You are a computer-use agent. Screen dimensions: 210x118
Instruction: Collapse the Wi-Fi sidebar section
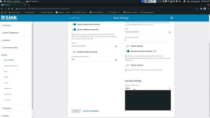(5, 55)
